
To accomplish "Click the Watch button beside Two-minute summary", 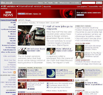I will click(21, 92).
